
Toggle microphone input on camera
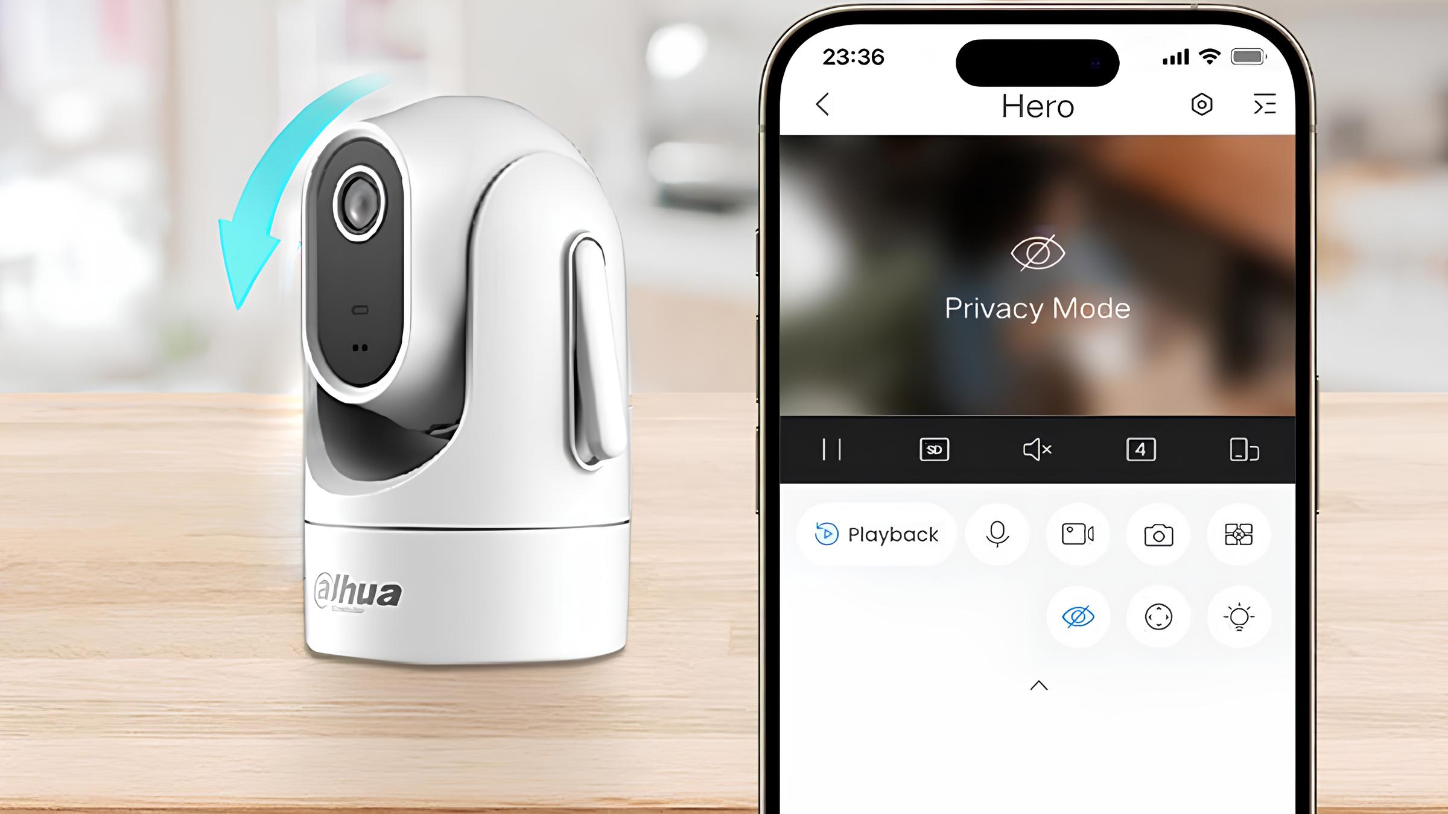(997, 534)
